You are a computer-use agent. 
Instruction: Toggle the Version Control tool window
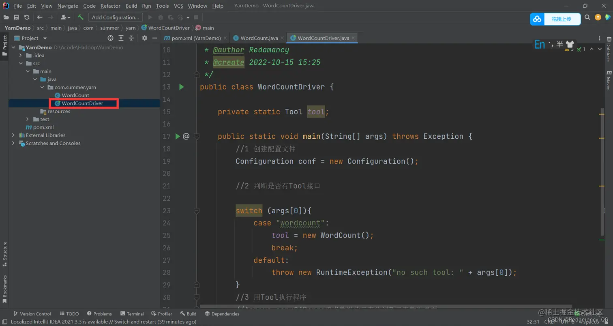(32, 314)
